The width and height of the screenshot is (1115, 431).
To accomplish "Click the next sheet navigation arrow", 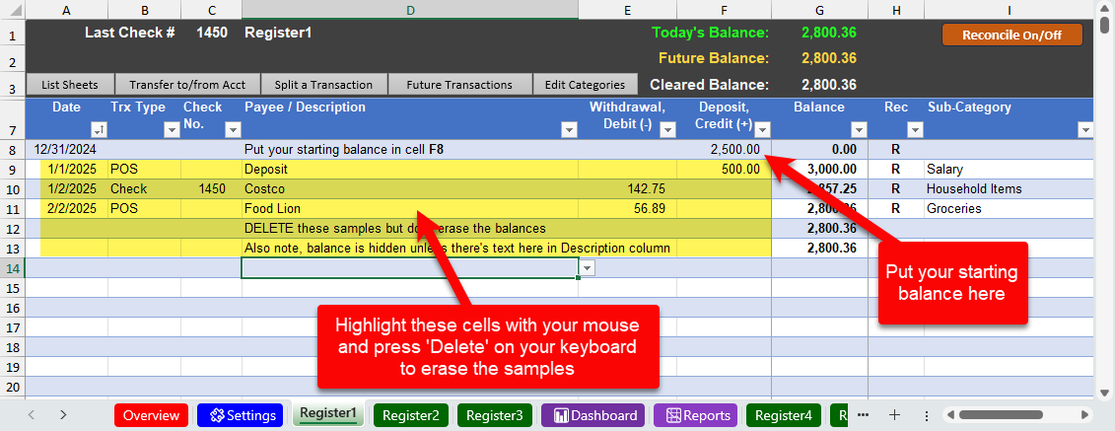I will [x=63, y=414].
